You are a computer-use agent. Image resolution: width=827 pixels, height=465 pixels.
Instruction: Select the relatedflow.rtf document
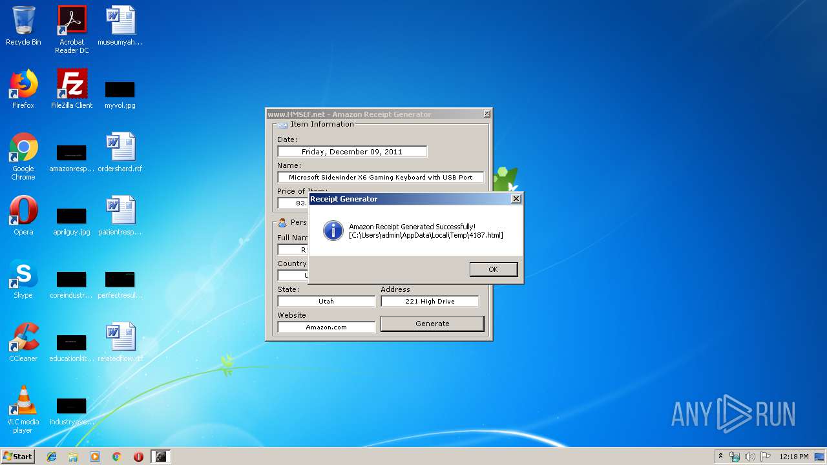point(120,342)
